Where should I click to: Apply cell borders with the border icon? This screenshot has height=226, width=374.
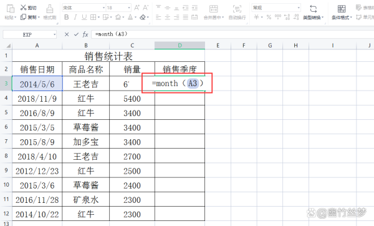[x=93, y=17]
